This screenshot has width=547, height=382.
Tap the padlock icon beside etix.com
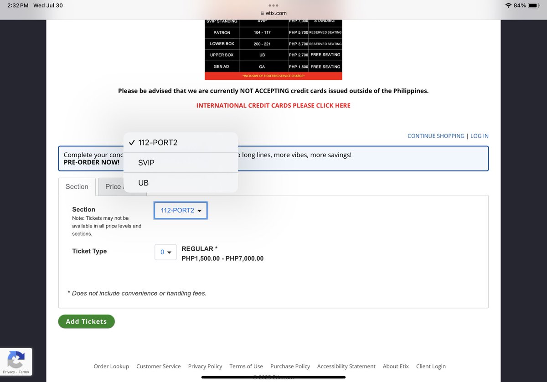coord(262,13)
